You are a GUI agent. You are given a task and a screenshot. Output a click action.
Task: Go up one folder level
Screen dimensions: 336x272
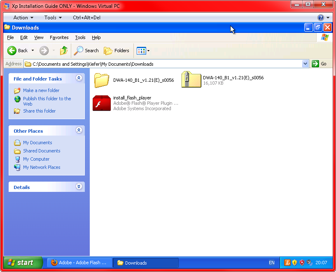point(64,51)
